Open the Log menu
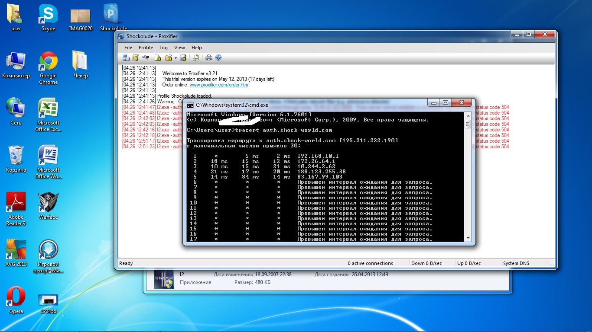Image resolution: width=592 pixels, height=332 pixels. [x=163, y=48]
